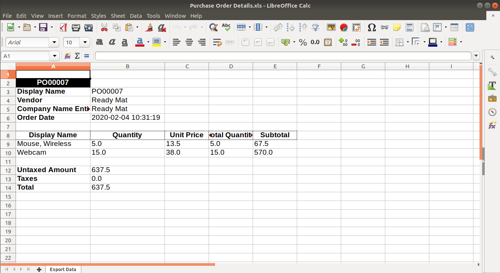Viewport: 500px width, 273px height.
Task: Format as date
Action: click(x=328, y=42)
